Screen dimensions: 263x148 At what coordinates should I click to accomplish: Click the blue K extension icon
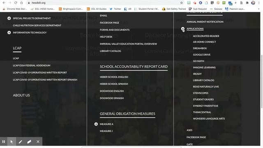point(201,3)
